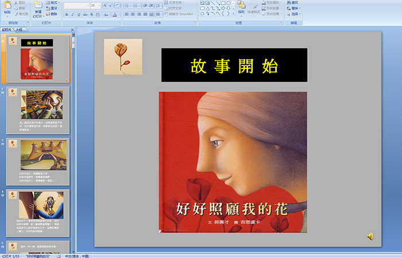The image size is (402, 258).
Task: Select slide 2 thumbnail
Action: [38, 110]
